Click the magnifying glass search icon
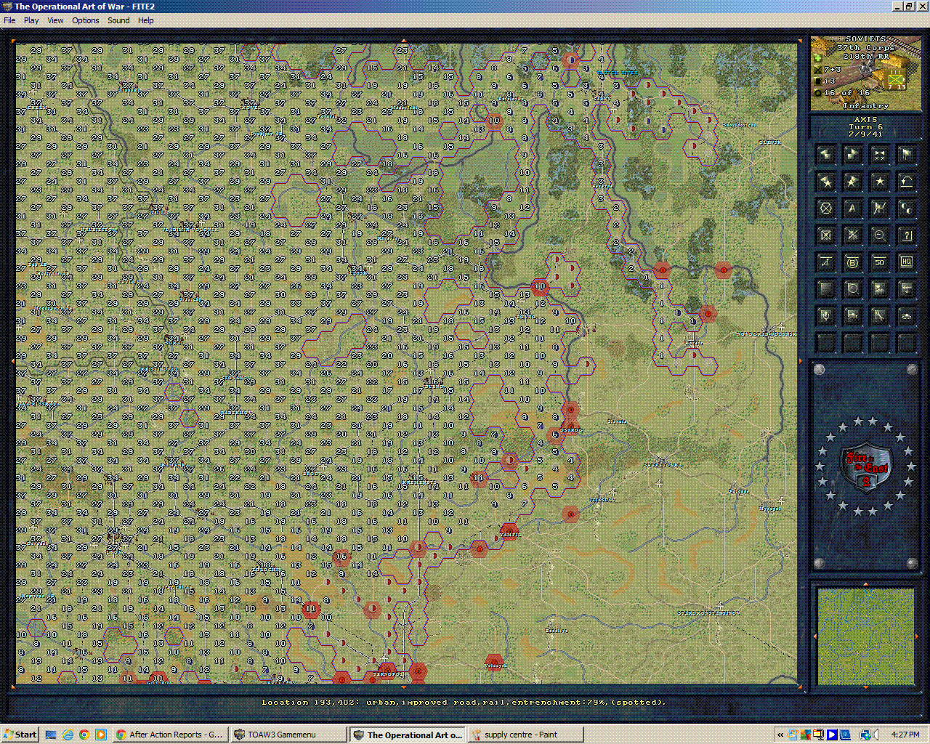This screenshot has width=930, height=744. tap(853, 288)
